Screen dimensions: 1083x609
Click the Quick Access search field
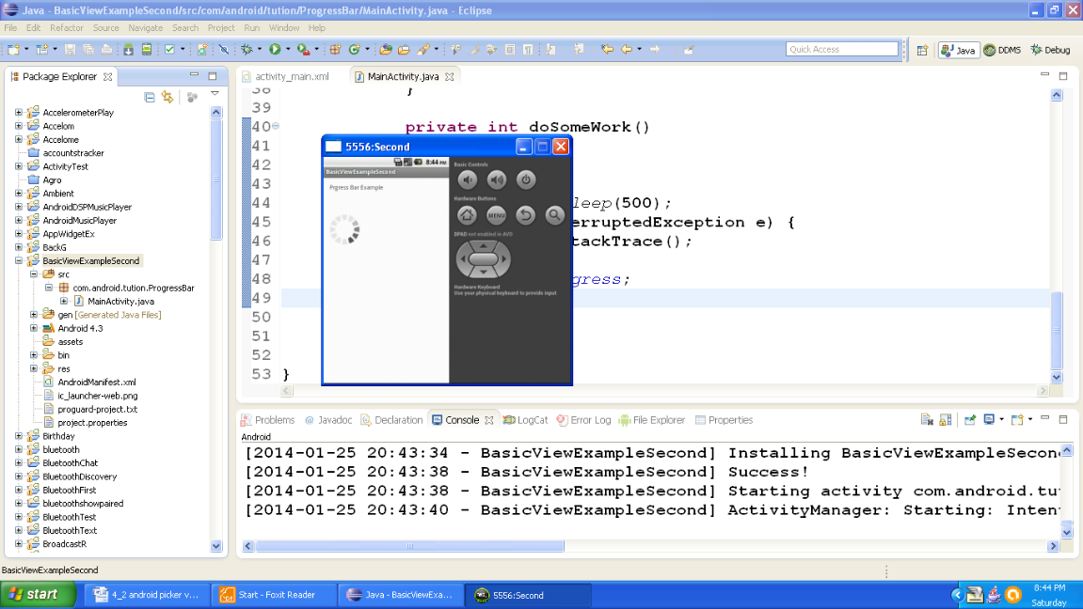coord(841,49)
